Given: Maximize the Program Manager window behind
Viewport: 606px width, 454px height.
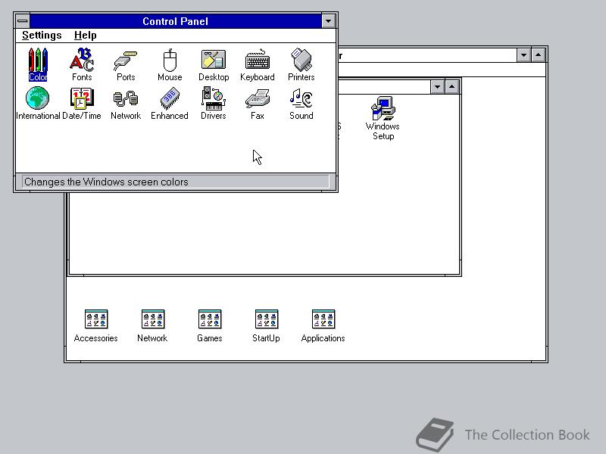Looking at the screenshot, I should coord(539,55).
